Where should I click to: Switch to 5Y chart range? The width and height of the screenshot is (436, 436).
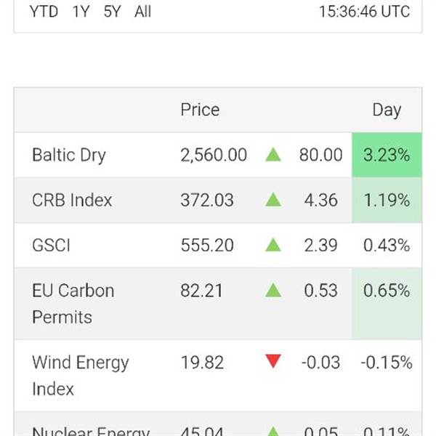coord(112,12)
